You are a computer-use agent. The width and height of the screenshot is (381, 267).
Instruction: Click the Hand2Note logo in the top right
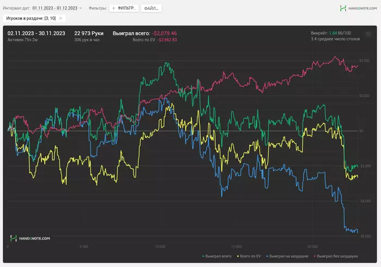click(358, 9)
